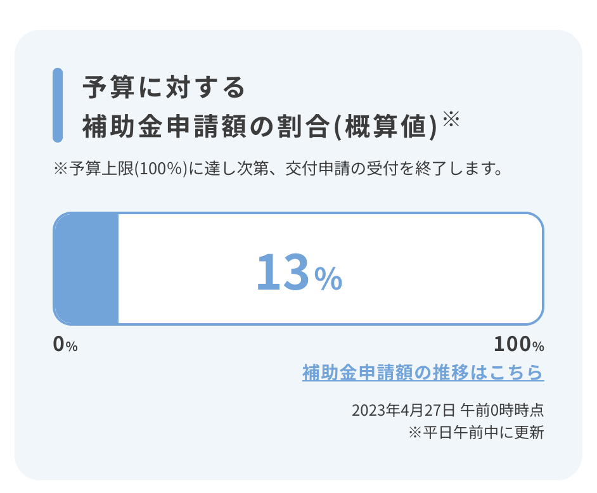Click the small percent sign beside 13
Image resolution: width=597 pixels, height=493 pixels.
tap(328, 279)
